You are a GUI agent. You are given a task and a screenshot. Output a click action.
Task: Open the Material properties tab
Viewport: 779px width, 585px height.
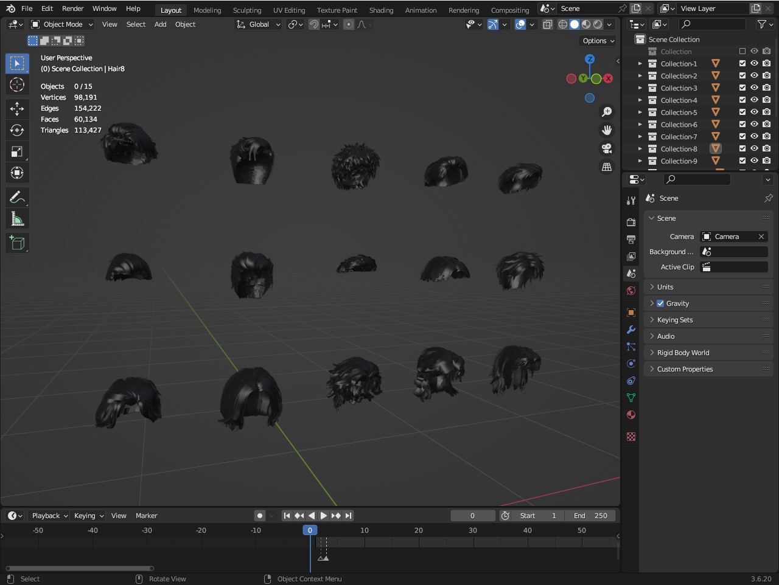point(631,415)
